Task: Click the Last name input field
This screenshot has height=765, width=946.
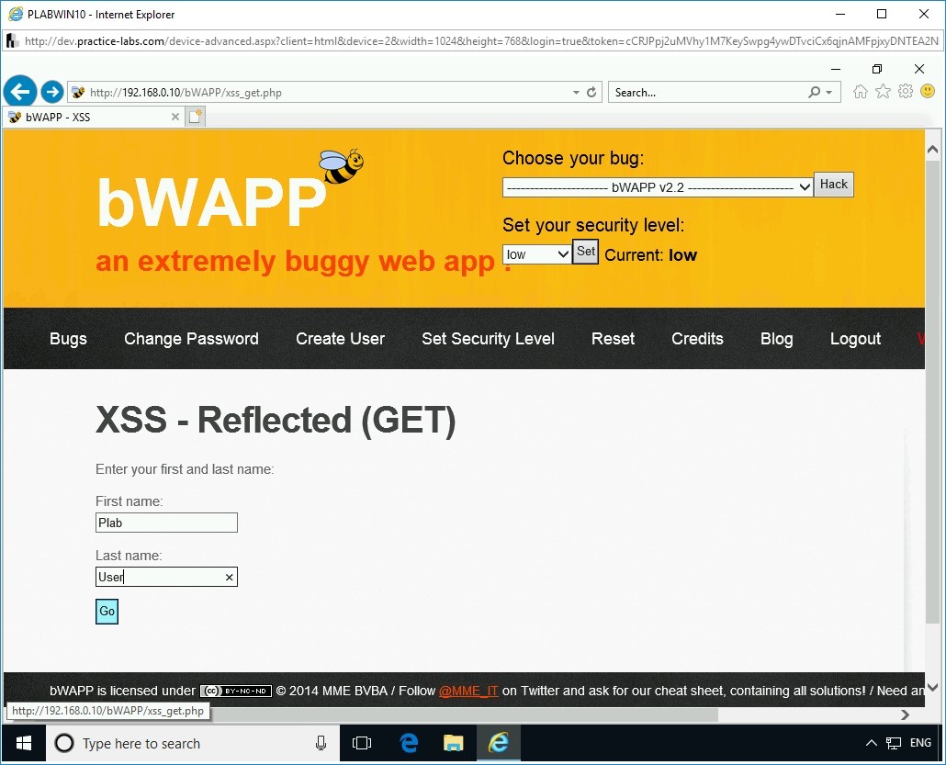Action: [x=166, y=577]
